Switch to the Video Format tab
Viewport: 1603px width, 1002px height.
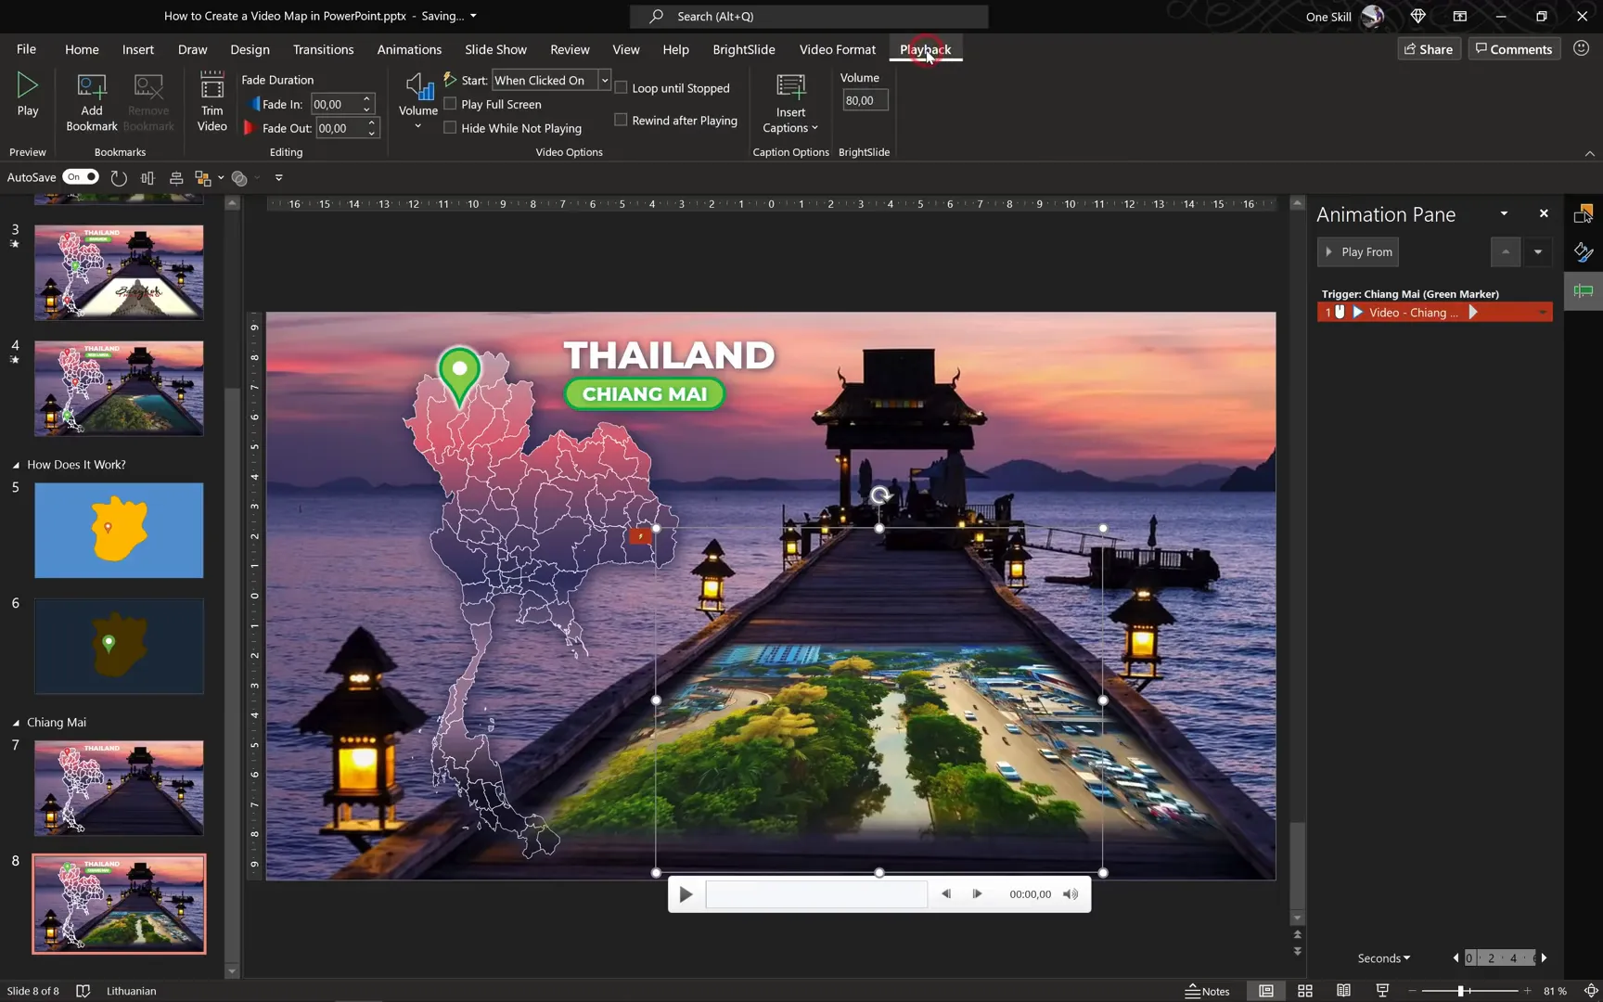[836, 49]
